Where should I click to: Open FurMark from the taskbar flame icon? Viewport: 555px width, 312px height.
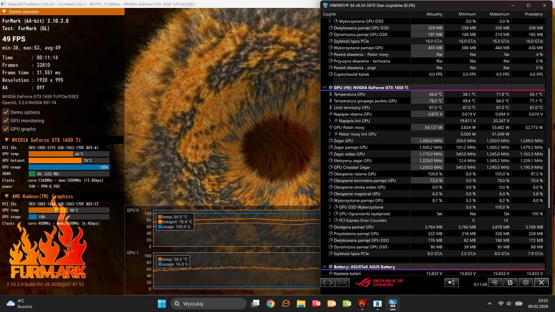pyautogui.click(x=362, y=304)
